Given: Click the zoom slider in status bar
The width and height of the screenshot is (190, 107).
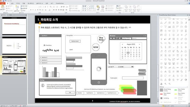Looking at the screenshot, I should pos(181,106).
